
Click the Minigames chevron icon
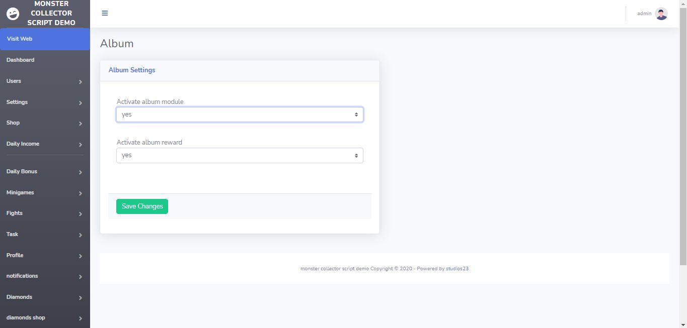pos(81,193)
